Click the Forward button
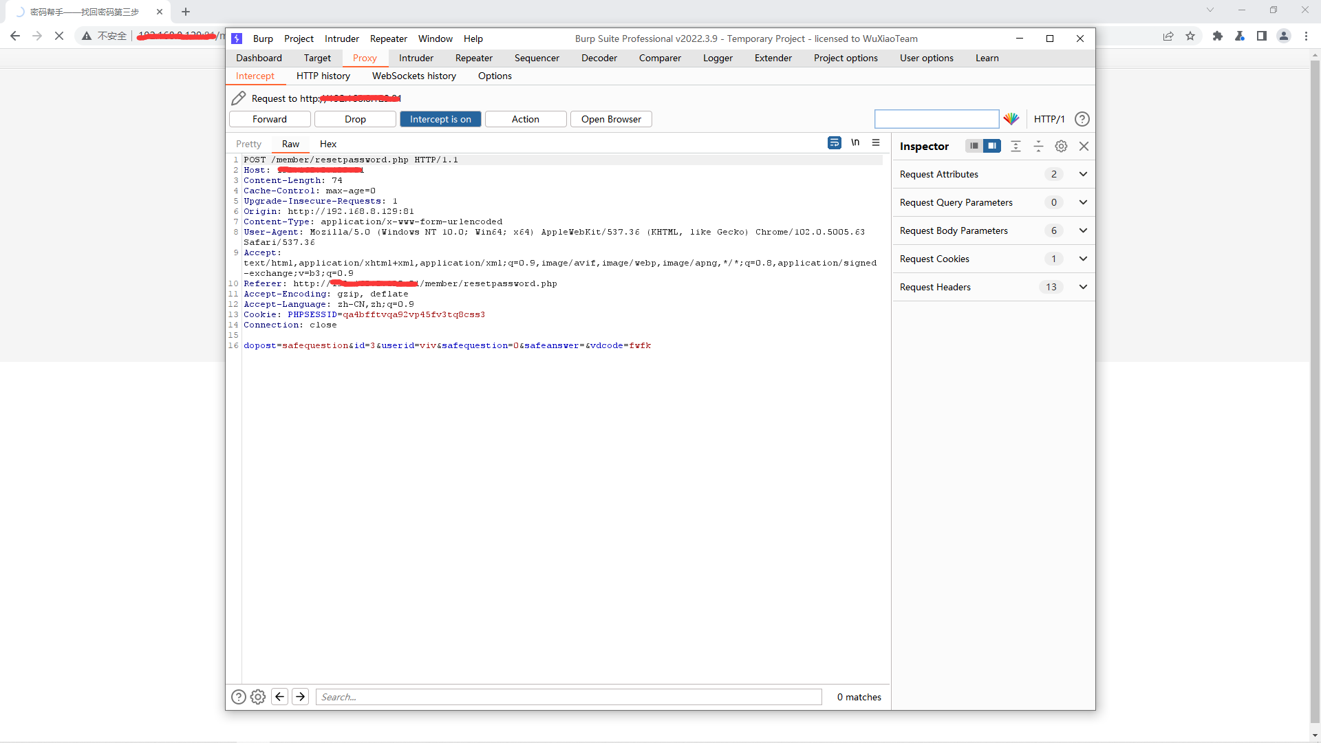This screenshot has height=743, width=1321. click(269, 119)
